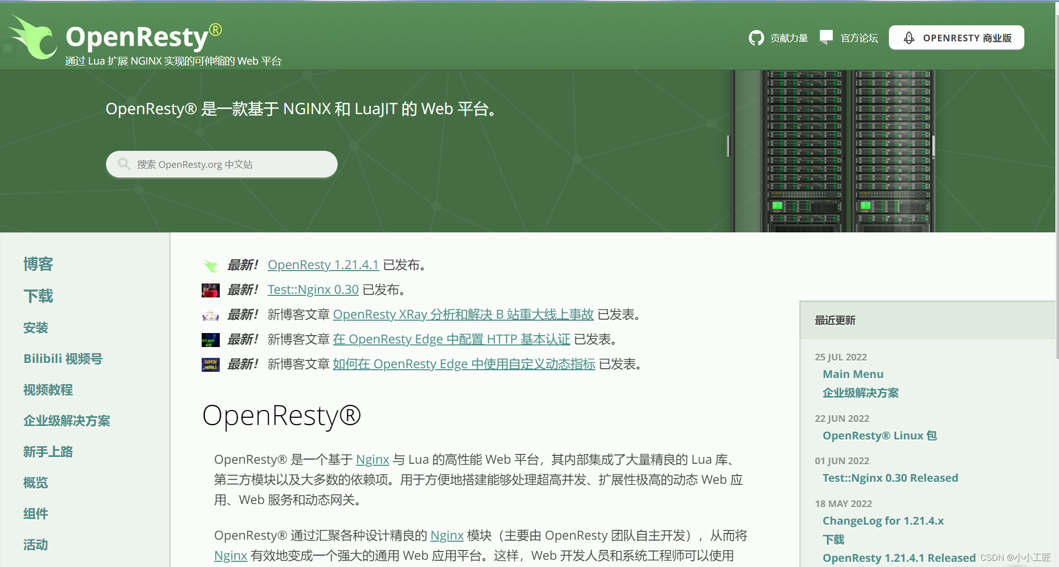Open 贡献力量 link in header

[x=789, y=38]
